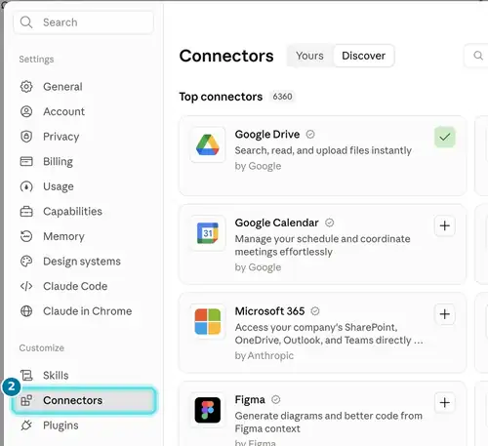Go to Privacy settings
Image resolution: width=488 pixels, height=446 pixels.
point(84,137)
